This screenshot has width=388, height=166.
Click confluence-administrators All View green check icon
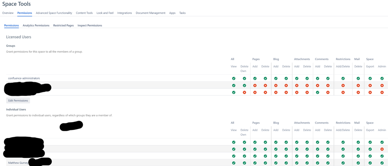pos(234,78)
